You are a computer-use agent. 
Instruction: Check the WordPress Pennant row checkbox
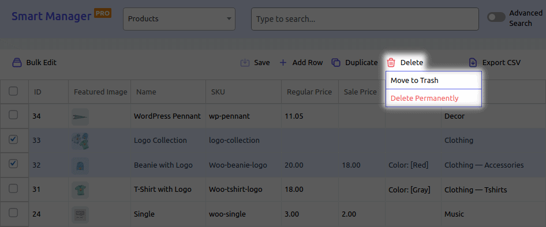coord(13,115)
